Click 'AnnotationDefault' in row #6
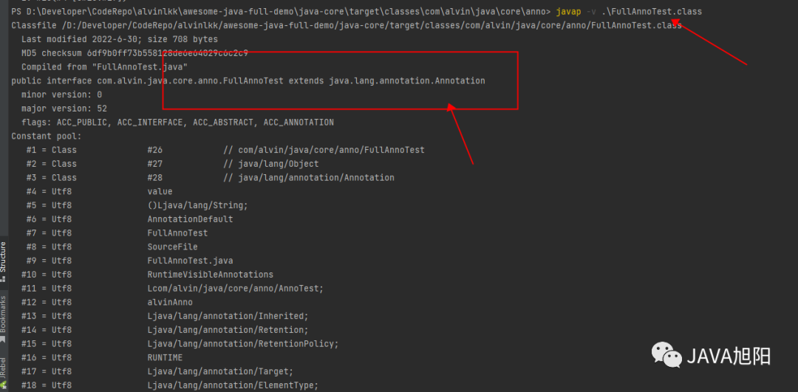Viewport: 798px width, 392px height. click(190, 219)
